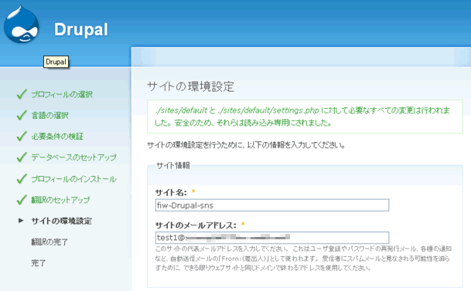Click the email field help description text
Viewport: 471px width, 291px height.
303,258
